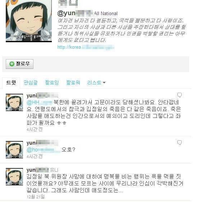The width and height of the screenshot is (200, 207).
Task: Click the first tweet's 4시간 전 timestamp
Action: pos(35,129)
